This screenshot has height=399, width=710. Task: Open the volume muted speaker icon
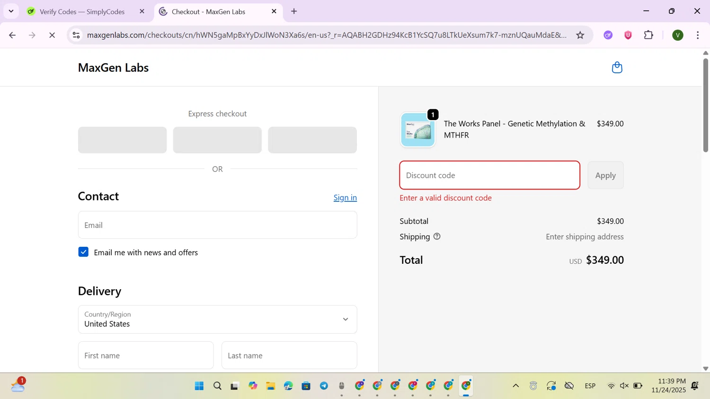[x=624, y=386]
